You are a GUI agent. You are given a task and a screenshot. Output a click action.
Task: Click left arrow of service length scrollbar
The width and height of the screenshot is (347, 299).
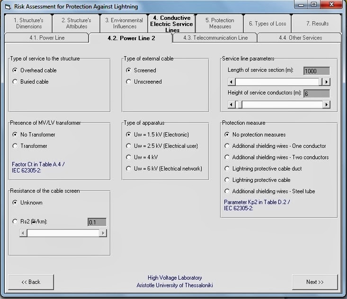tap(231, 82)
